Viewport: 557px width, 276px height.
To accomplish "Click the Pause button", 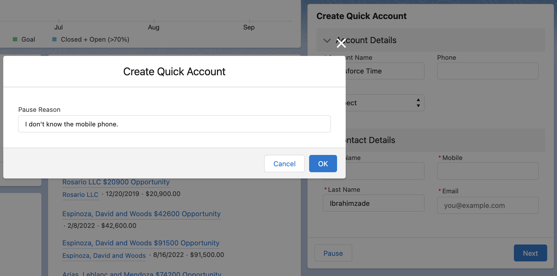I will pyautogui.click(x=333, y=253).
